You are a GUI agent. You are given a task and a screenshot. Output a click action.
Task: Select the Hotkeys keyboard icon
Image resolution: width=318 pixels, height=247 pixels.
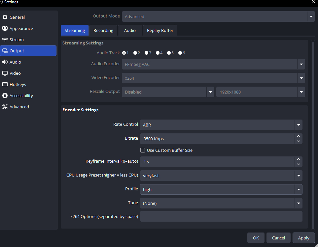tap(5, 84)
